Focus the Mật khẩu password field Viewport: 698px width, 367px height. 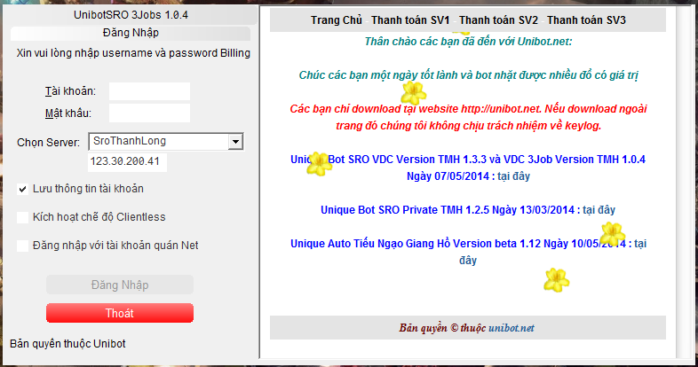point(149,113)
